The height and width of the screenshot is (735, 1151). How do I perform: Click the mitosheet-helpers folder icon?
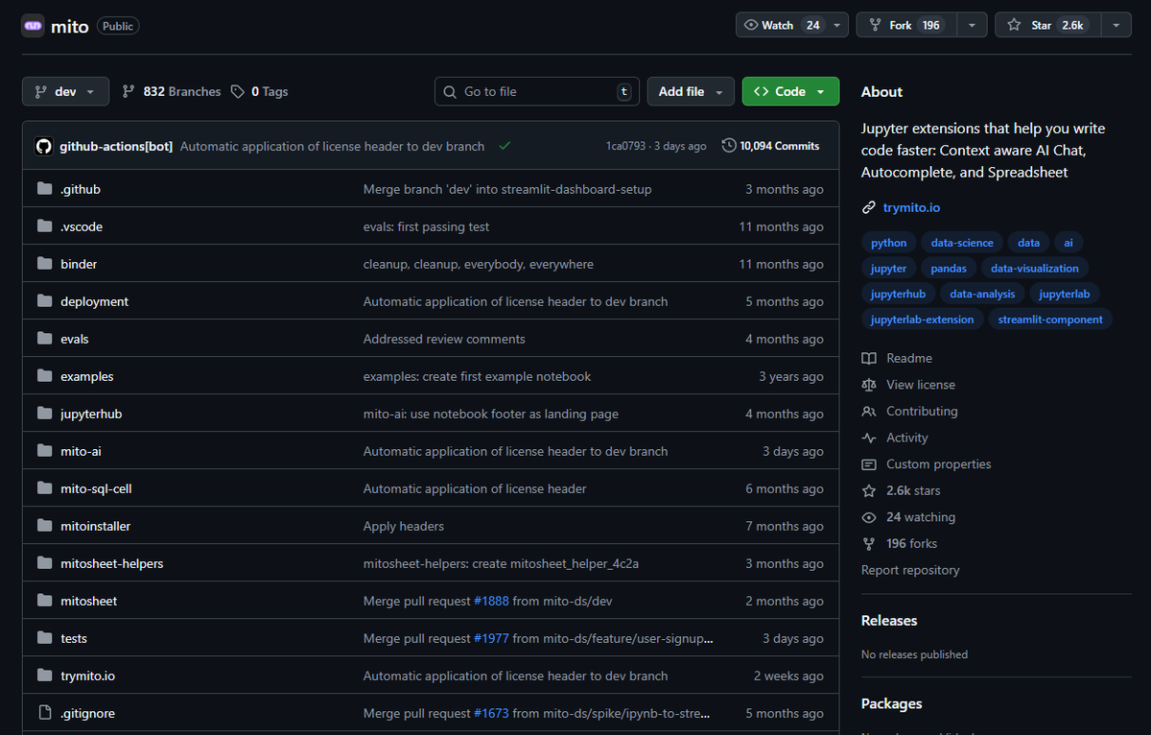click(44, 563)
